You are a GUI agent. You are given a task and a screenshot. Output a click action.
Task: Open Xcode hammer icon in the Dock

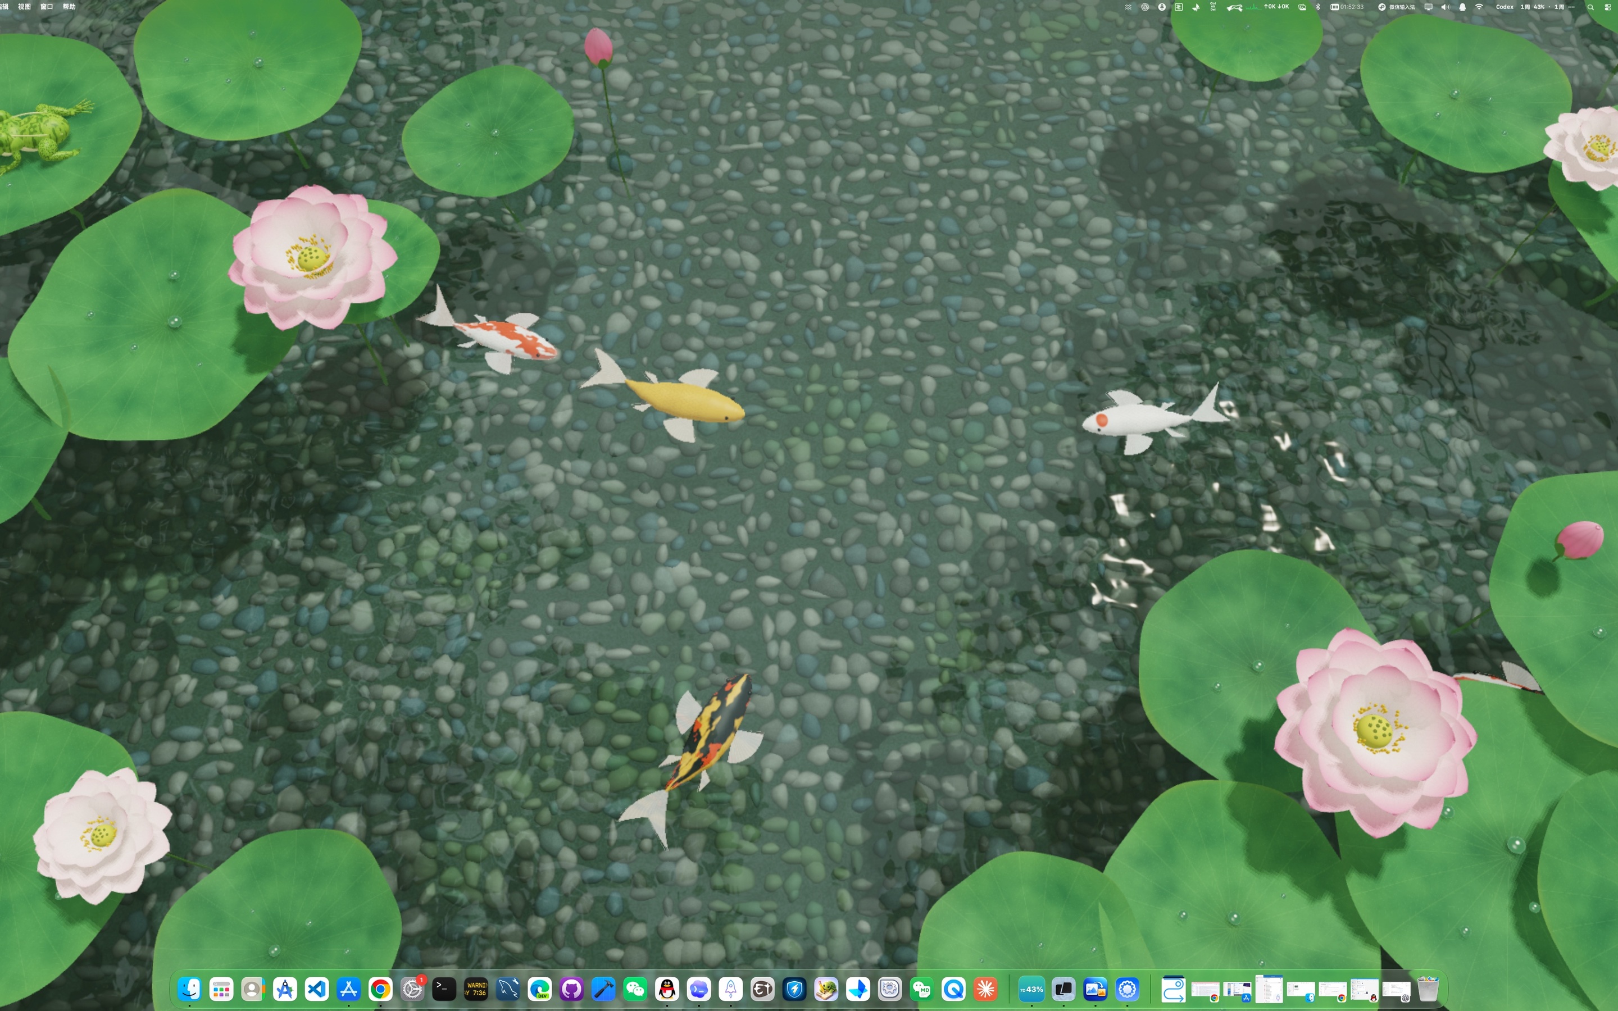pos(603,989)
